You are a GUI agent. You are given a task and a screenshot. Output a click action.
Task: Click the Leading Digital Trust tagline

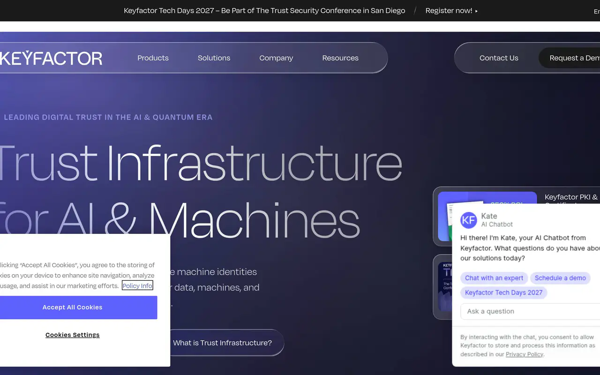(108, 117)
